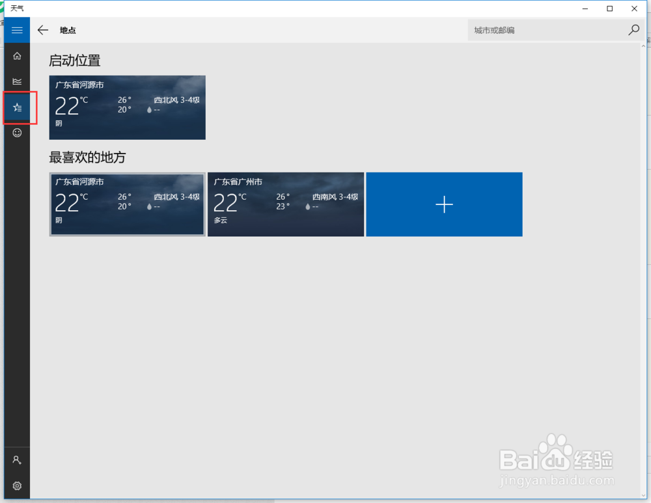This screenshot has width=651, height=503.
Task: Open the 广东省广州市 favorite weather tile
Action: 285,204
